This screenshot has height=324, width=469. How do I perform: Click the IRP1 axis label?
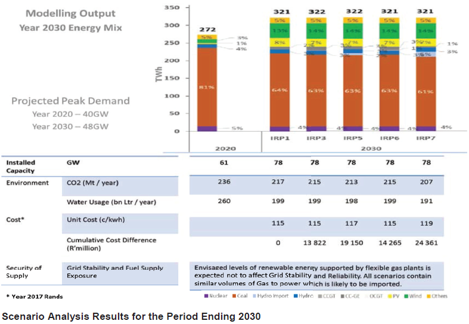(x=279, y=138)
